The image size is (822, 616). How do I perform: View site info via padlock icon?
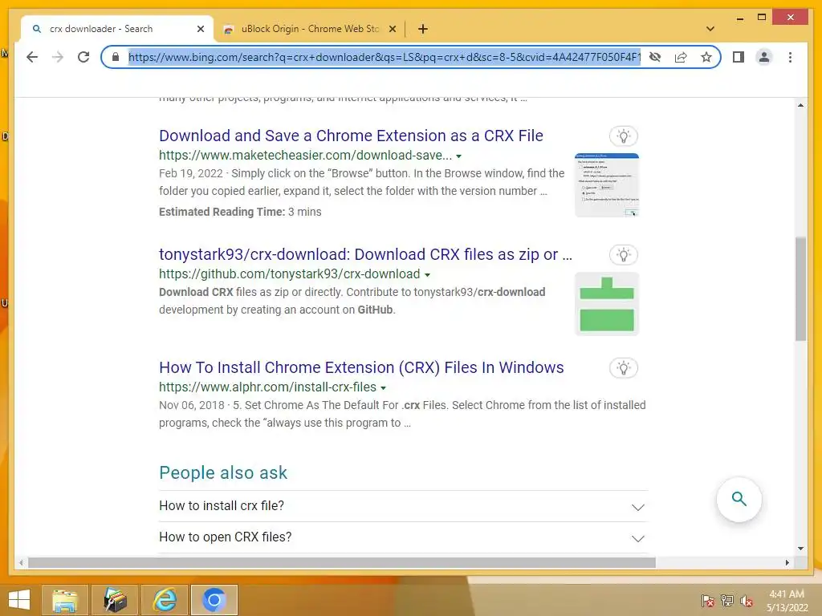[116, 57]
